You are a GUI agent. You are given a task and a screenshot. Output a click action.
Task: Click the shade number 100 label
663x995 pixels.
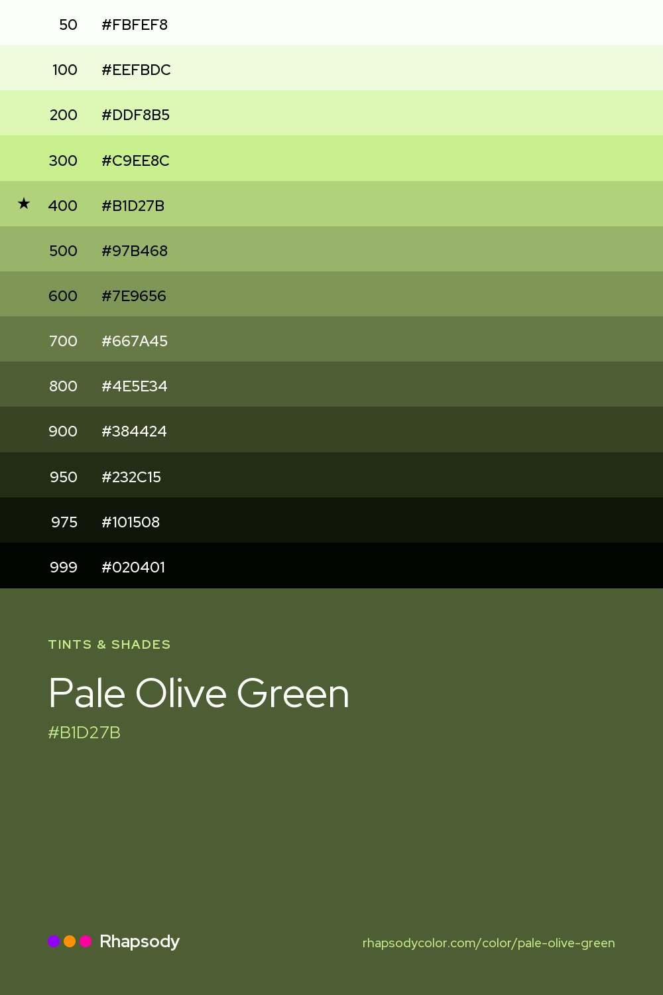[x=65, y=70]
